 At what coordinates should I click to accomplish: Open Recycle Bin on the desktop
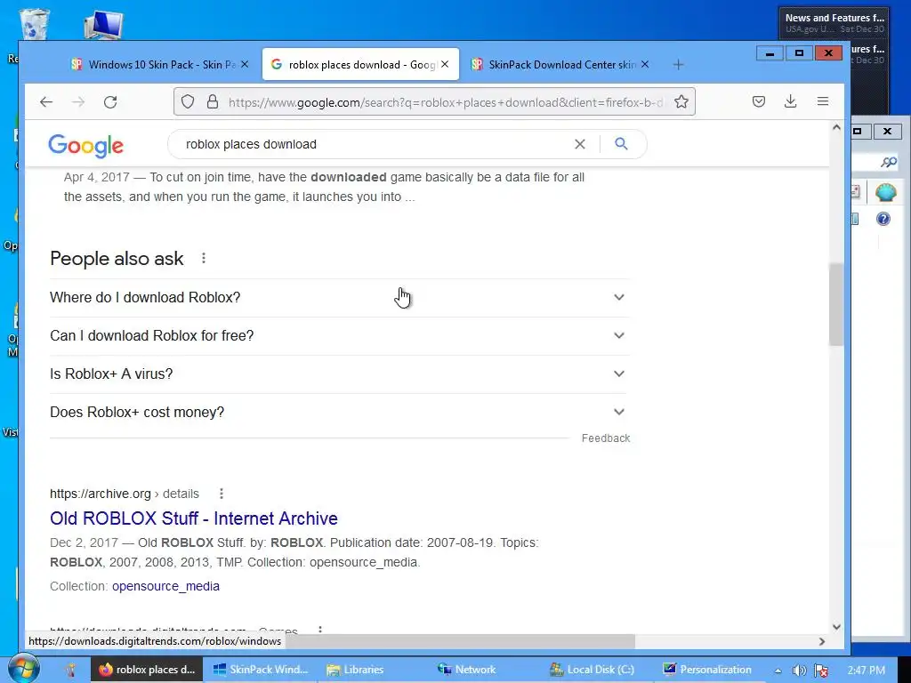point(35,24)
